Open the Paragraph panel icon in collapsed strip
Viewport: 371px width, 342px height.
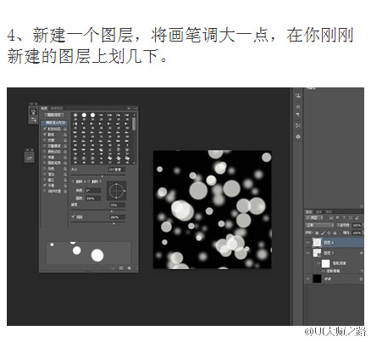298,115
